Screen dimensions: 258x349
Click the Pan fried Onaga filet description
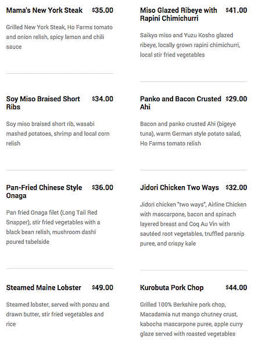pyautogui.click(x=53, y=227)
